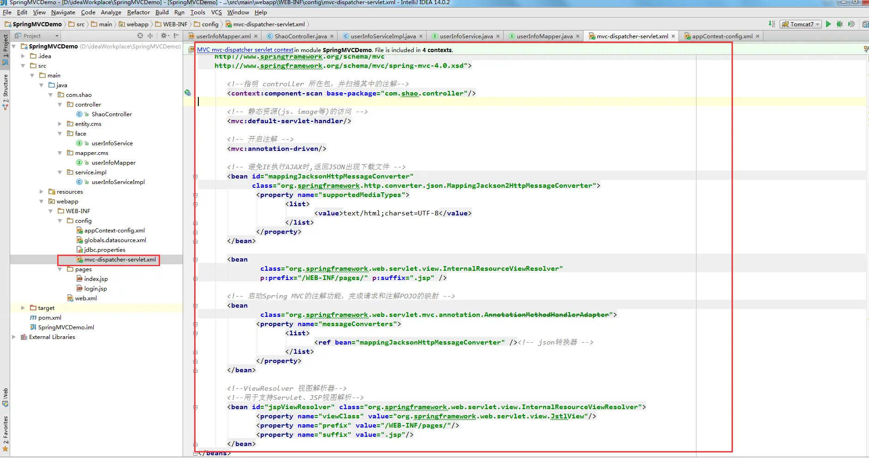This screenshot has width=869, height=458.
Task: Select web.xml file in tree
Action: (x=86, y=298)
